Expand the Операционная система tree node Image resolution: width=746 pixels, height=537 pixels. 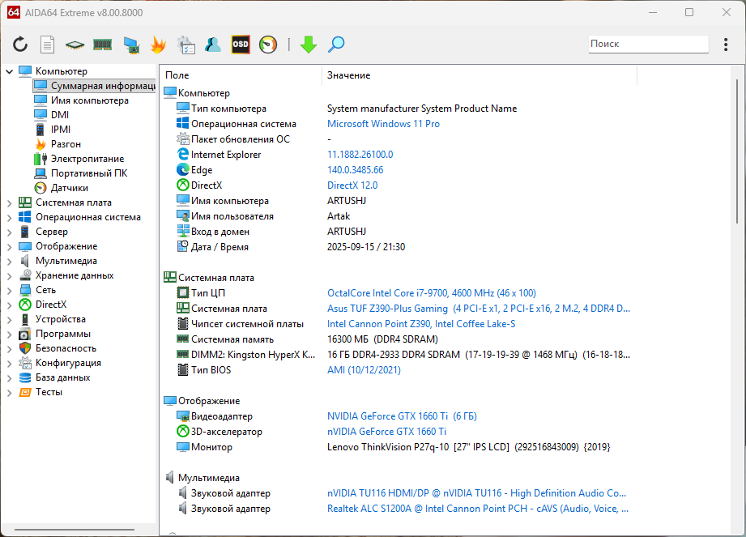point(9,217)
